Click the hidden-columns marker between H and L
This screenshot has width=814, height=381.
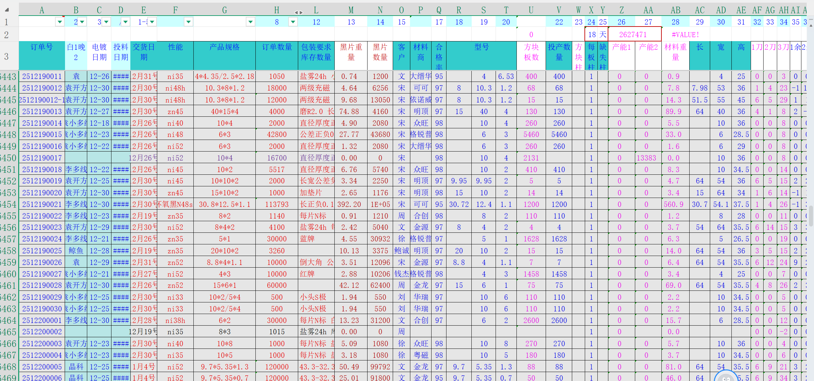point(299,12)
